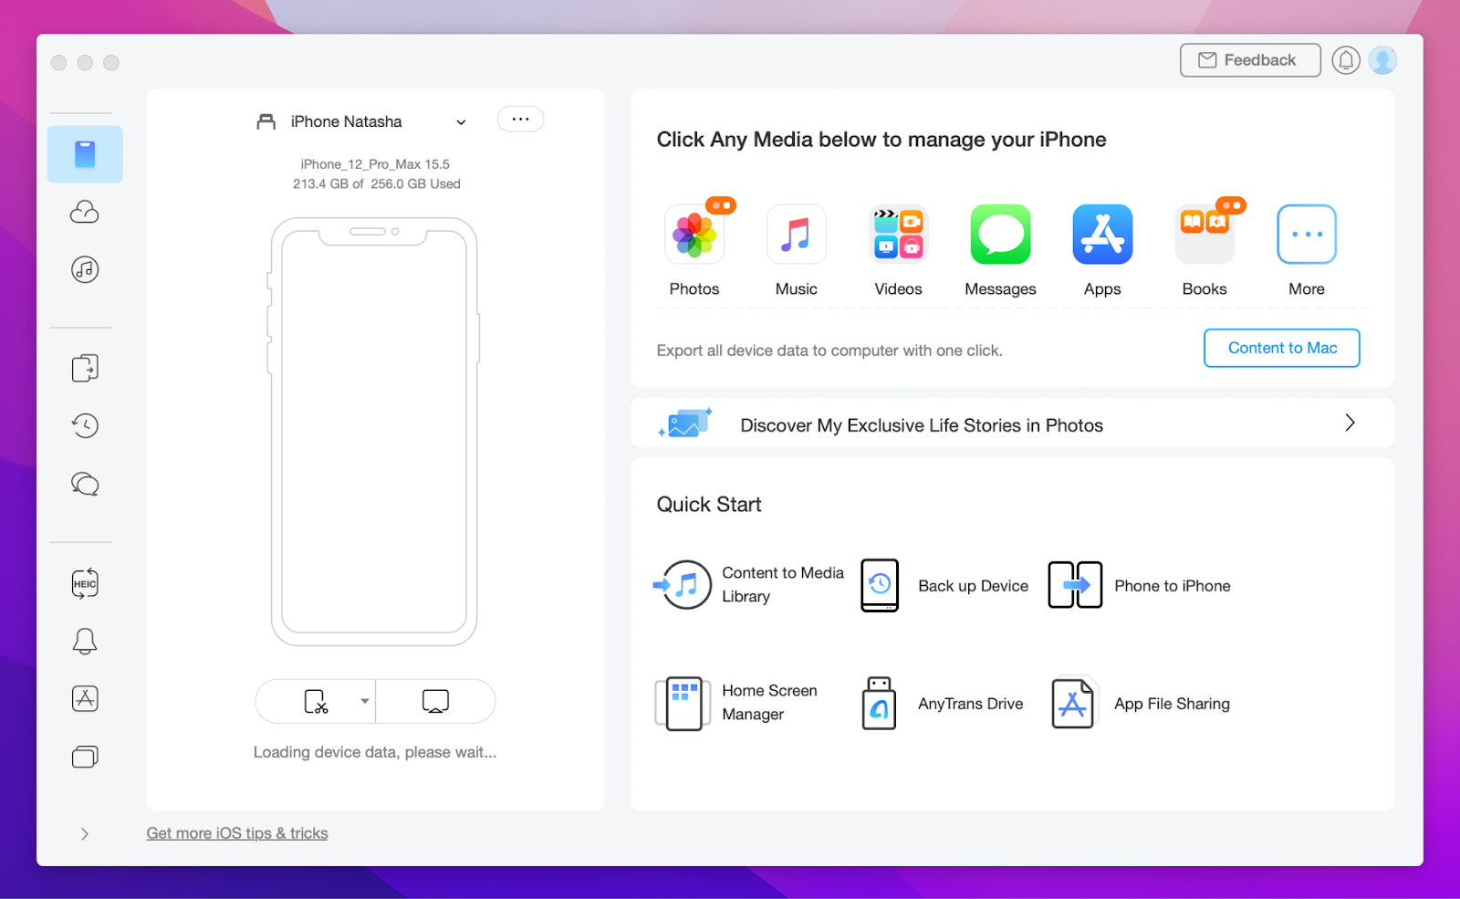1460x899 pixels.
Task: Expand the sidebar with bottom arrow
Action: tap(85, 833)
